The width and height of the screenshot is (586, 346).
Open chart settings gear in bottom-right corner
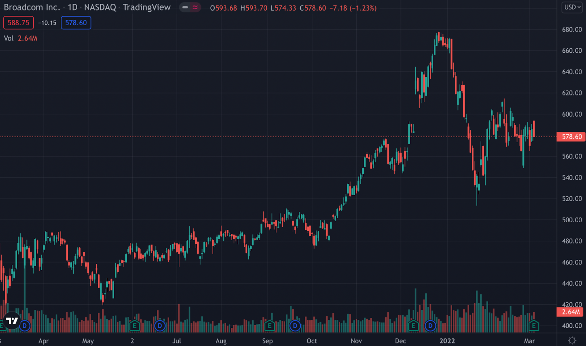click(572, 340)
